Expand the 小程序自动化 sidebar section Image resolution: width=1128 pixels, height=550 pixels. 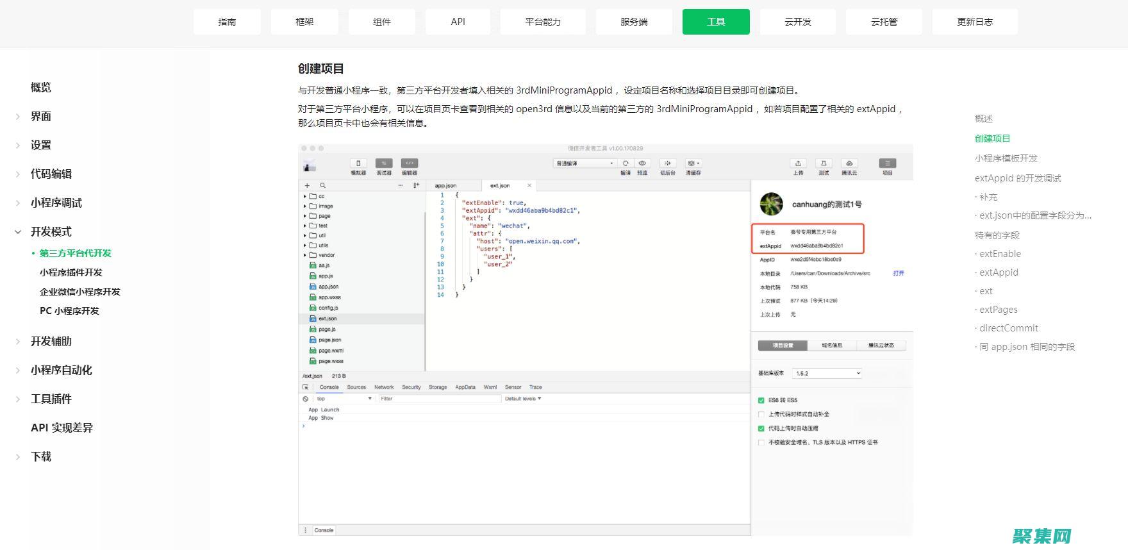click(x=18, y=371)
